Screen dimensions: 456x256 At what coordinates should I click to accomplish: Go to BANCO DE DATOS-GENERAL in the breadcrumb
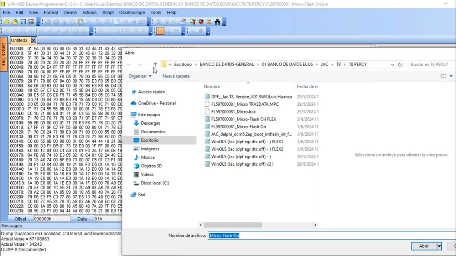[x=227, y=64]
